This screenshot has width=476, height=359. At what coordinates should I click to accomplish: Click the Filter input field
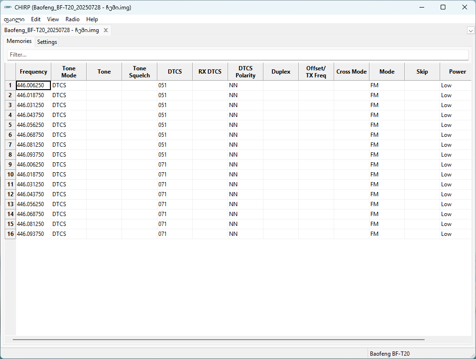click(238, 55)
